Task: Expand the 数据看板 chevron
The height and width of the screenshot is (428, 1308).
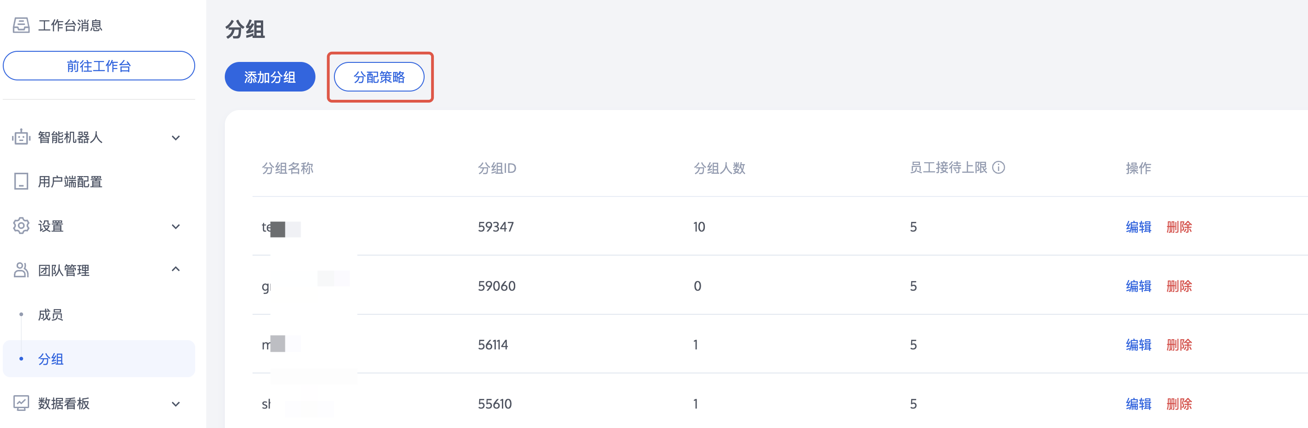Action: coord(176,404)
